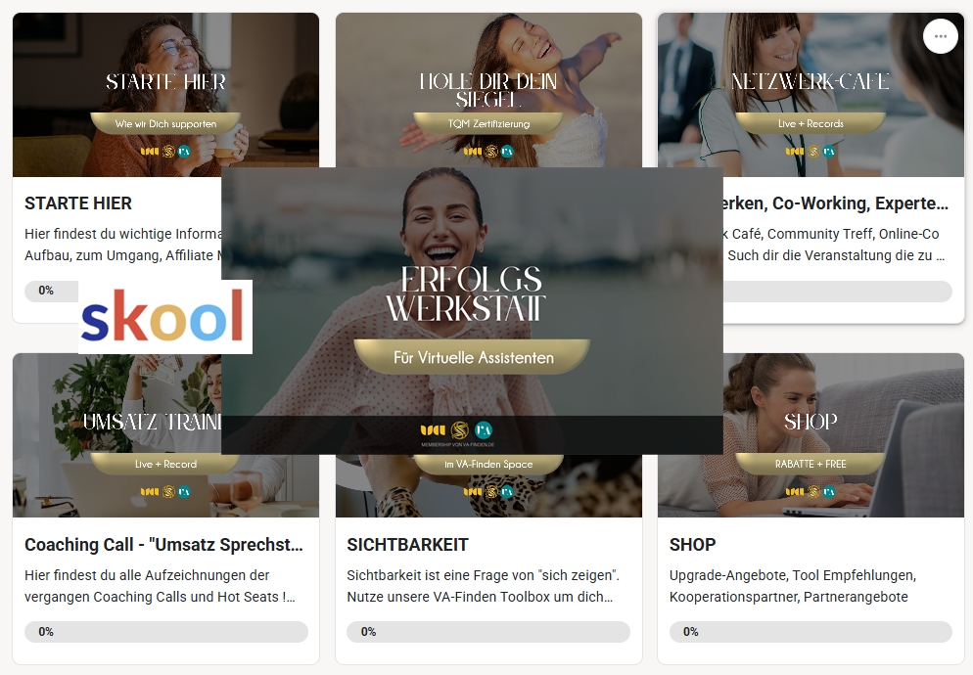Screen dimensions: 973x675
Task: Click the 'RABATTE + FREE' gold badge
Action: 811,464
